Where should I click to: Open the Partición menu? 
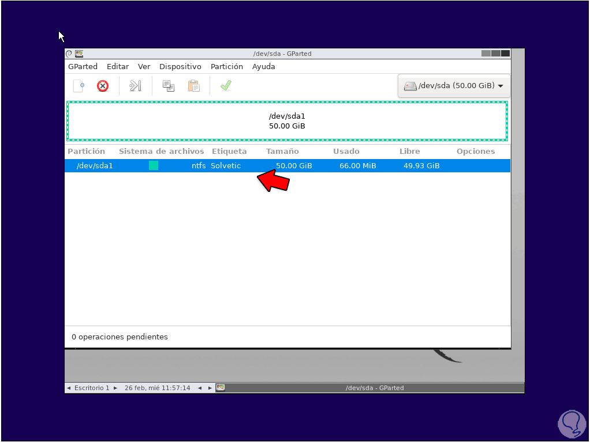[226, 66]
